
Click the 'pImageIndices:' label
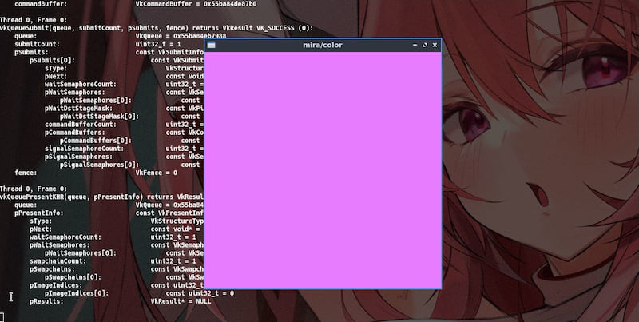coord(56,285)
